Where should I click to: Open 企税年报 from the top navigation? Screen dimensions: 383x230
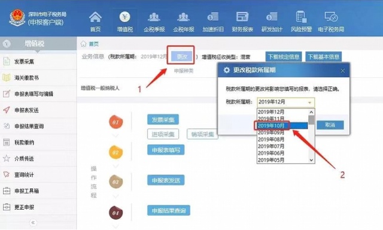(184, 22)
